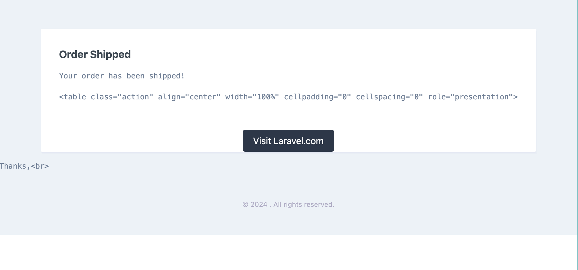Click the Order Shipped heading
This screenshot has height=270, width=578.
click(95, 54)
